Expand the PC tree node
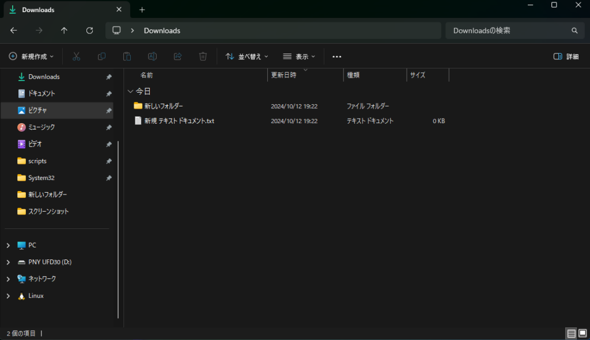This screenshot has height=340, width=590. click(x=8, y=245)
